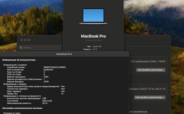Click Версия аппаратного обеспечения label
This screenshot has width=184, height=114.
coord(25,79)
